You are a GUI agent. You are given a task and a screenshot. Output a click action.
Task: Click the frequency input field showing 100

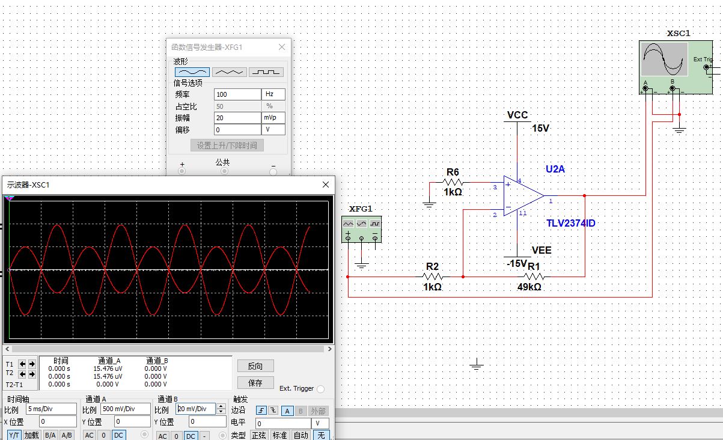pyautogui.click(x=237, y=94)
